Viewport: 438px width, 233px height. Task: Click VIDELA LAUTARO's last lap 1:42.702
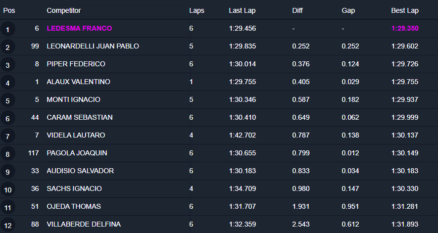(x=243, y=135)
